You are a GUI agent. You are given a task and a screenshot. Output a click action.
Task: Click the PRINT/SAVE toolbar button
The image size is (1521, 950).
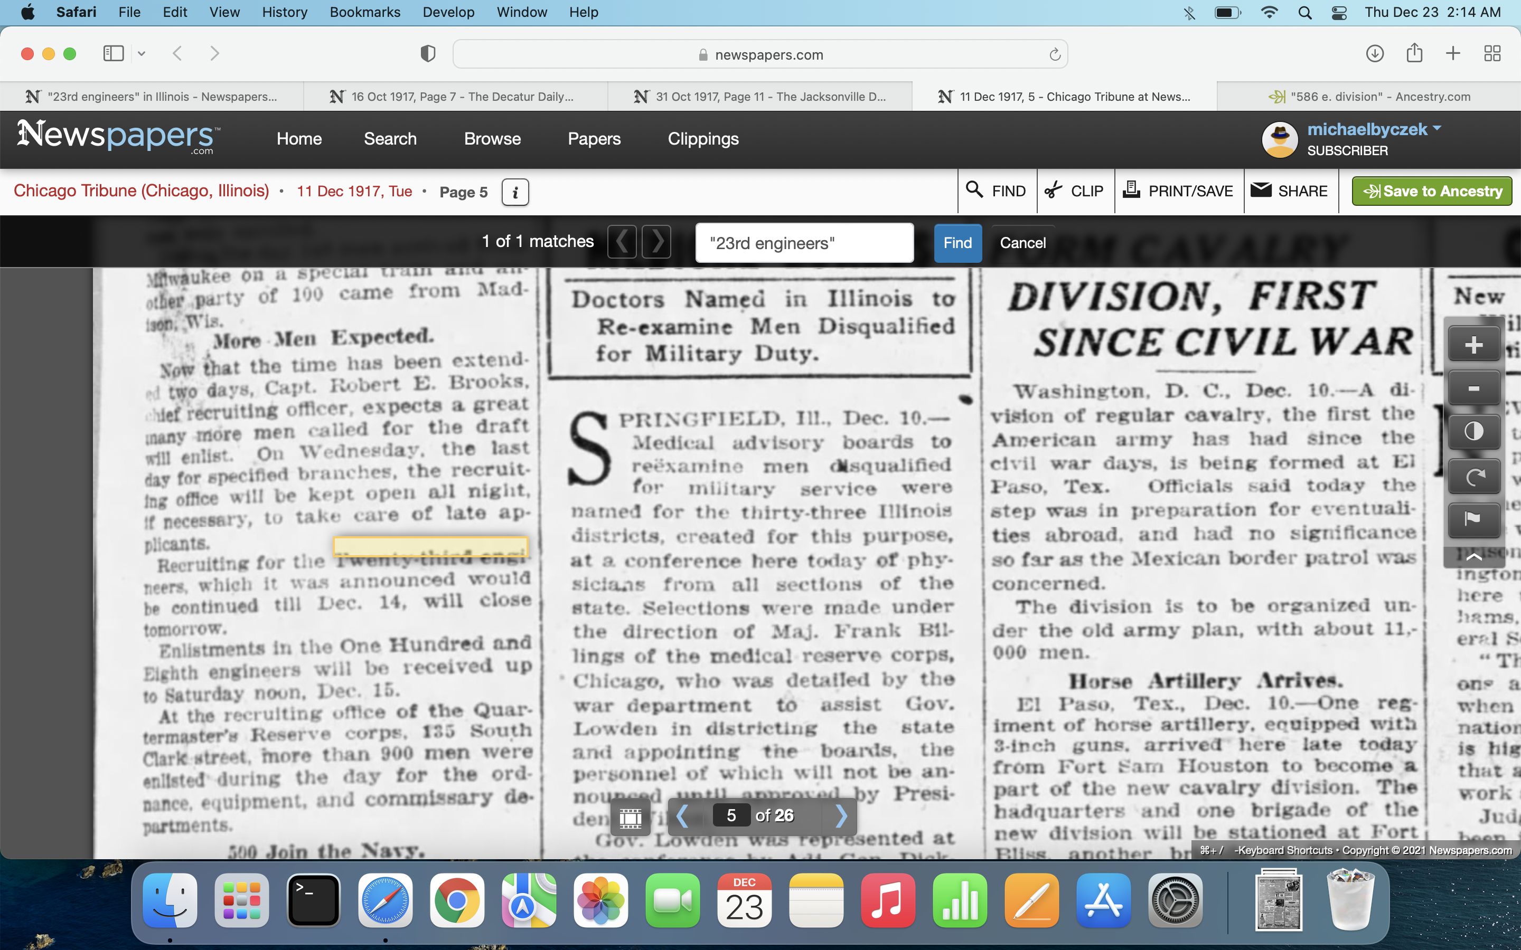pos(1178,191)
